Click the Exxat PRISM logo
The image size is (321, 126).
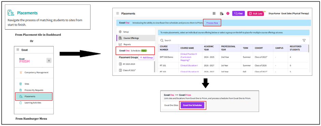click(x=25, y=60)
